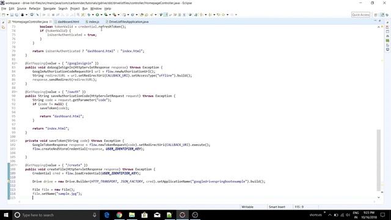391x220 pixels.
Task: Click the Restore icon in left trim
Action: 3,23
